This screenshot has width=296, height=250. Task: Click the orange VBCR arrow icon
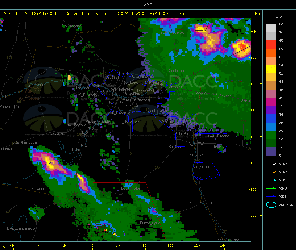[x=271, y=172]
